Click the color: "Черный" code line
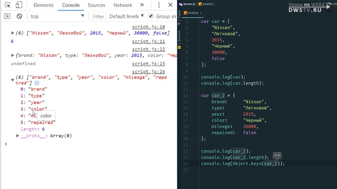This screenshot has width=337, height=189. tap(239, 120)
